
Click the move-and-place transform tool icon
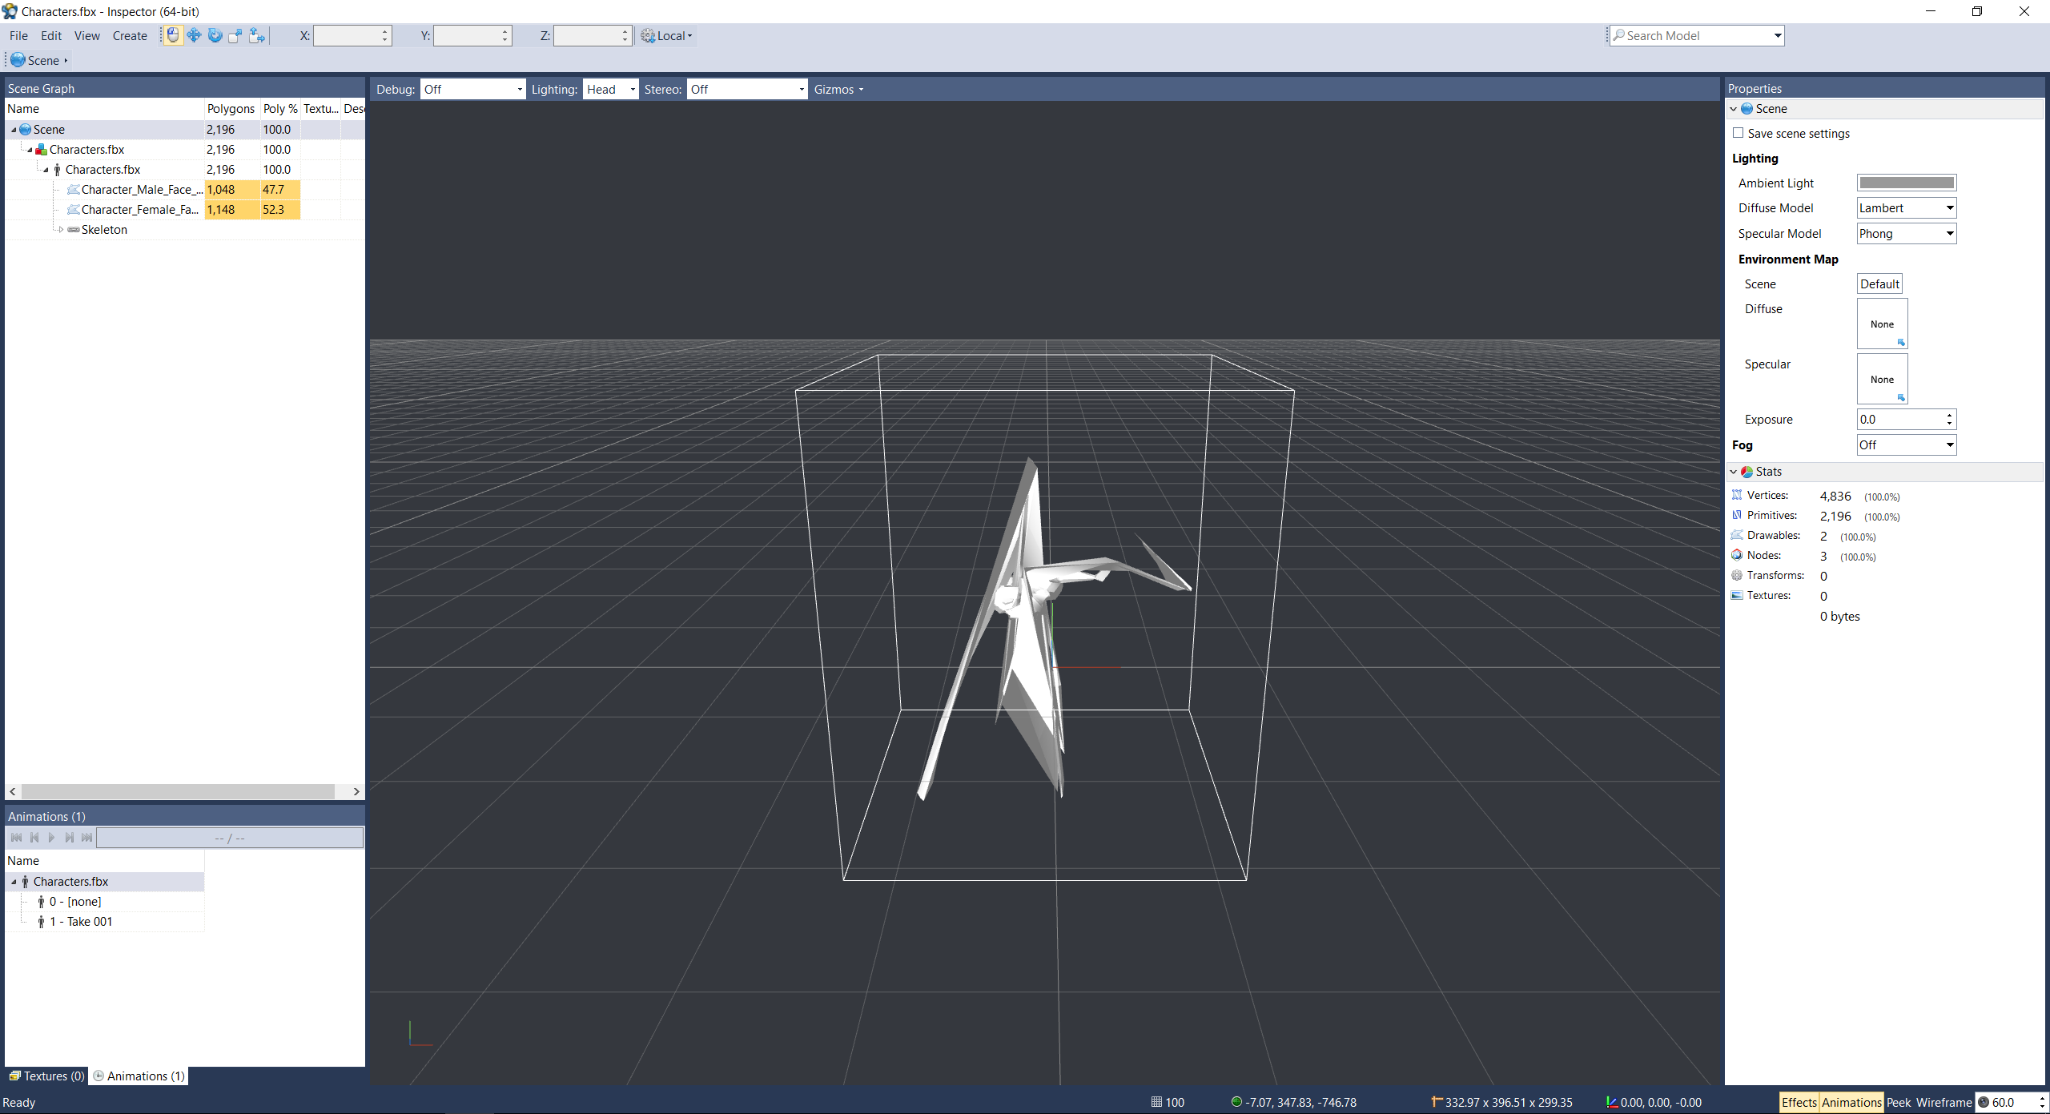pos(256,35)
